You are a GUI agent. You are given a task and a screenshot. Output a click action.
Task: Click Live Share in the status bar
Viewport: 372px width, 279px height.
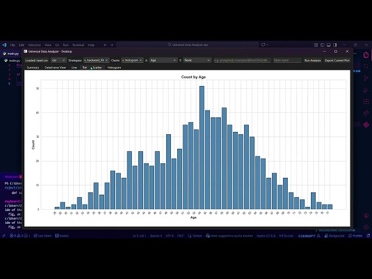click(42, 235)
